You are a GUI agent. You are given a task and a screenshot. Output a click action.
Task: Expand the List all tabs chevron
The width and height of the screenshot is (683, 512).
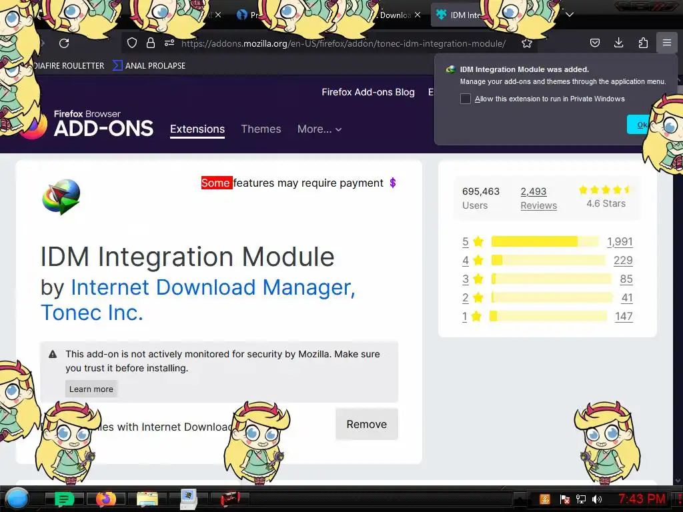(570, 15)
